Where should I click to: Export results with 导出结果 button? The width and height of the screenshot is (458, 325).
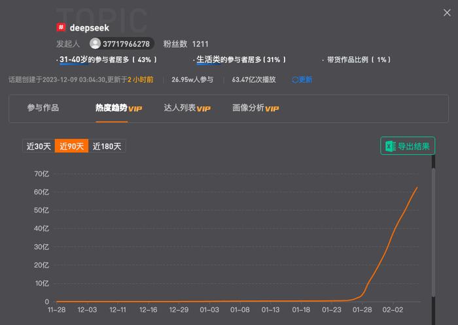coord(408,146)
